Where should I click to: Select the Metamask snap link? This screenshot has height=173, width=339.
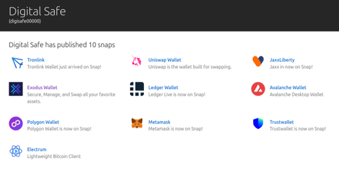[x=159, y=122]
